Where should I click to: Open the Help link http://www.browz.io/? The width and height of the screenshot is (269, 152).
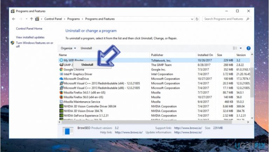[x=129, y=132]
